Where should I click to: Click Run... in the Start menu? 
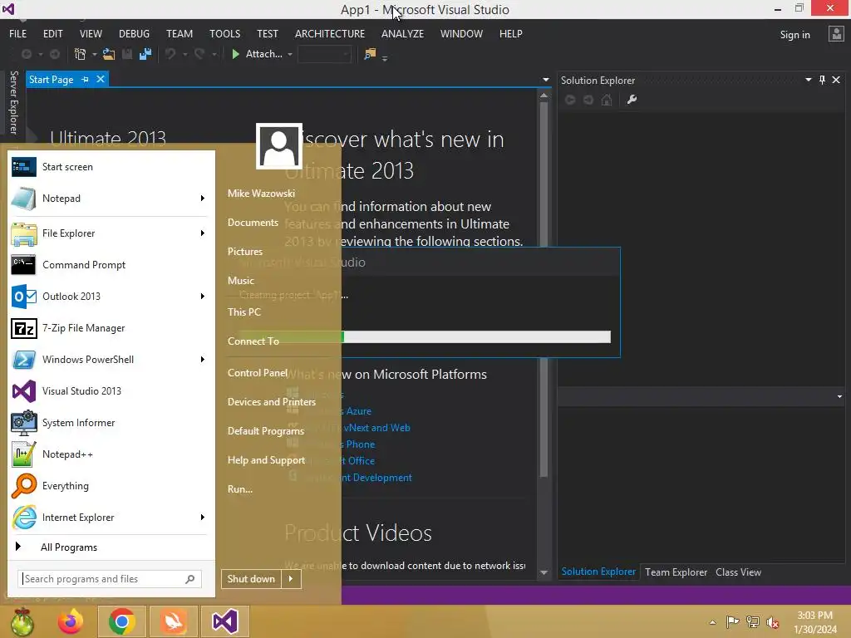point(240,489)
